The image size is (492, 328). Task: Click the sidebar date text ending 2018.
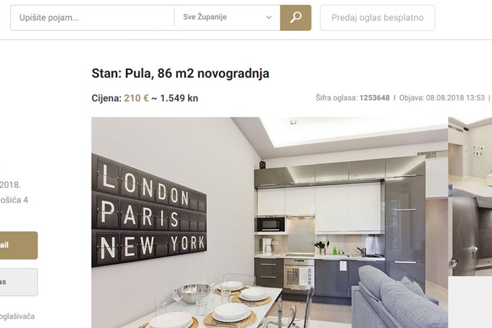point(10,185)
